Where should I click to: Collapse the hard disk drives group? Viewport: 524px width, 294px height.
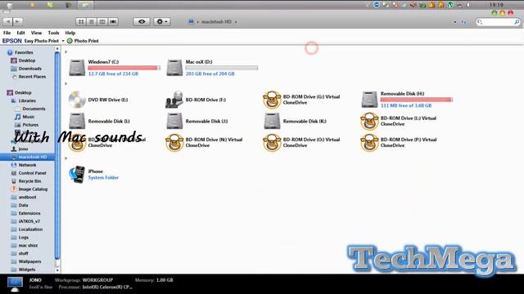tap(66, 51)
